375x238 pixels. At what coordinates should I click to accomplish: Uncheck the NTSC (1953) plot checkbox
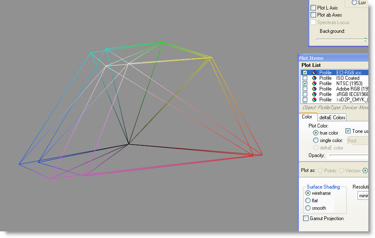[305, 83]
